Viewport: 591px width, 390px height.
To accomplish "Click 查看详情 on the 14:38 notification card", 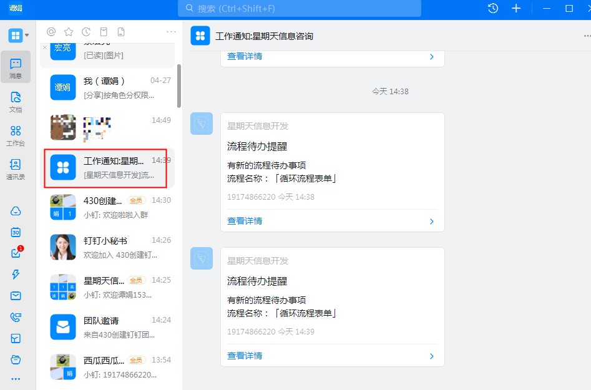I will [245, 221].
